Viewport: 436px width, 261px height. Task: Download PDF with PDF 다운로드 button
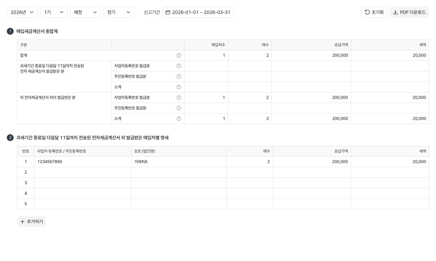pyautogui.click(x=409, y=12)
